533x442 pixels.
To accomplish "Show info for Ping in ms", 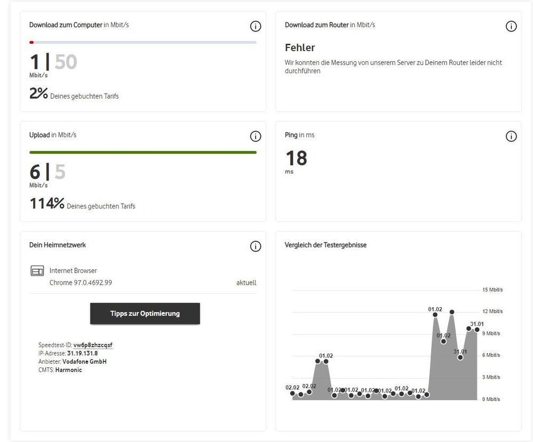I will [511, 136].
